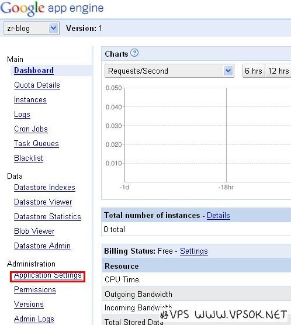Screen dimensions: 291x325
Task: Open the zr-blog application dropdown
Action: pyautogui.click(x=32, y=28)
